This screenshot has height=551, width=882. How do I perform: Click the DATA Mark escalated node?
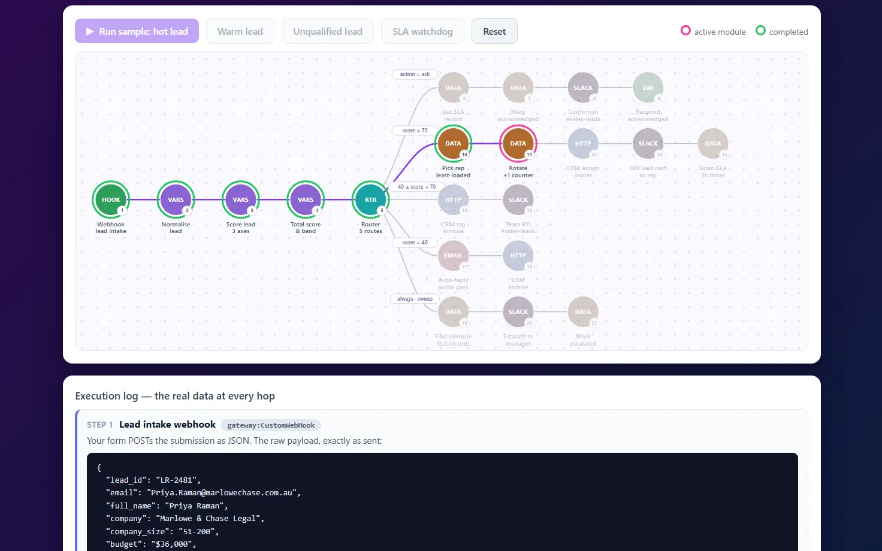(x=583, y=312)
